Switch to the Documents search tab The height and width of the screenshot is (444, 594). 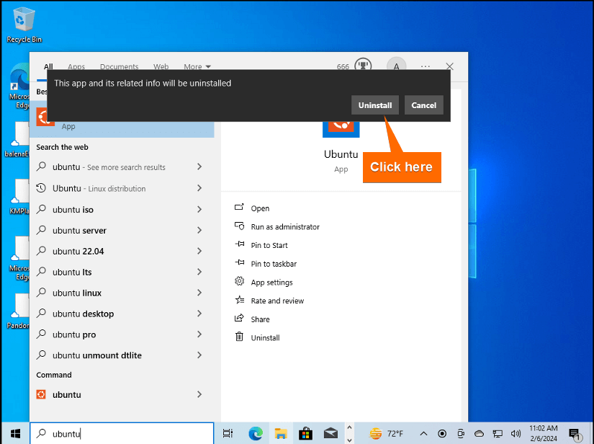coord(119,66)
